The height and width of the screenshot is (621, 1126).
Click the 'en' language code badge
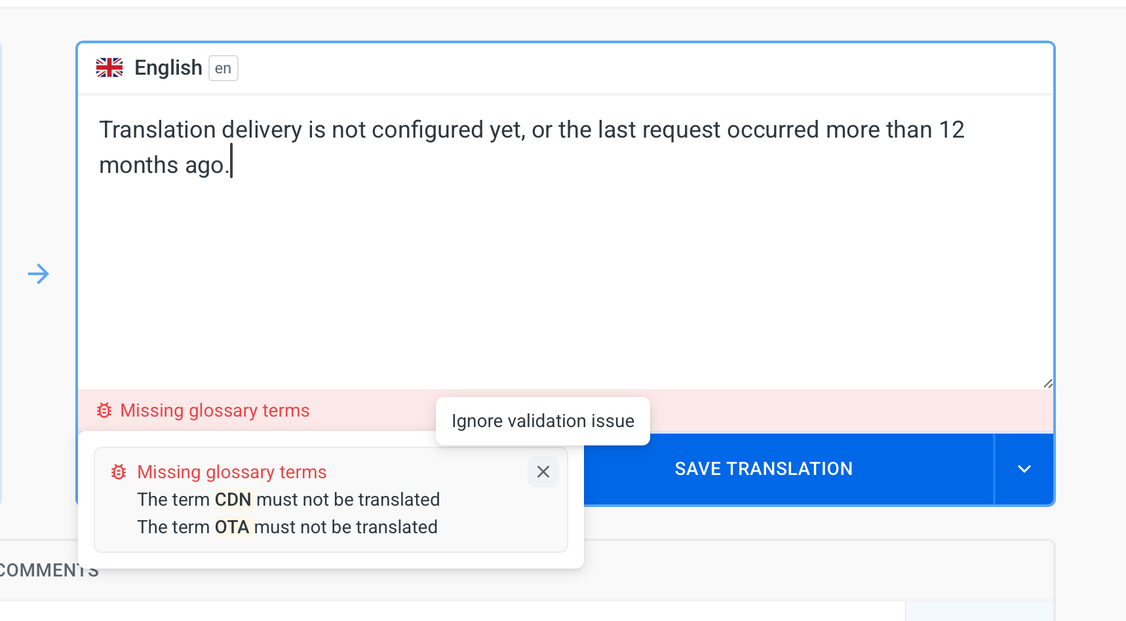point(223,68)
